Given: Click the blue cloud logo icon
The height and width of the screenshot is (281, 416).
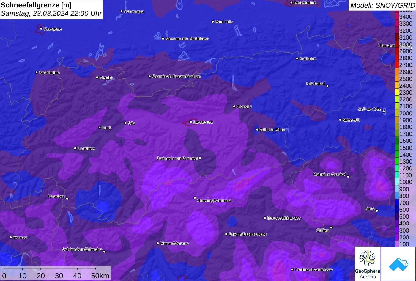Looking at the screenshot, I should [398, 264].
